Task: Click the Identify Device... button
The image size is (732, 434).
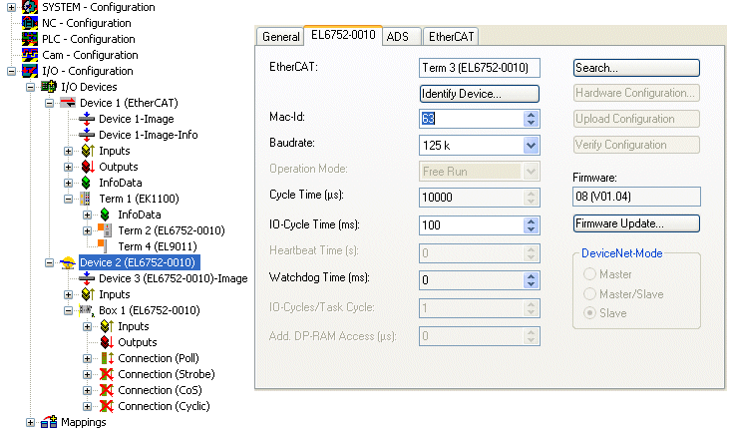Action: coord(480,94)
